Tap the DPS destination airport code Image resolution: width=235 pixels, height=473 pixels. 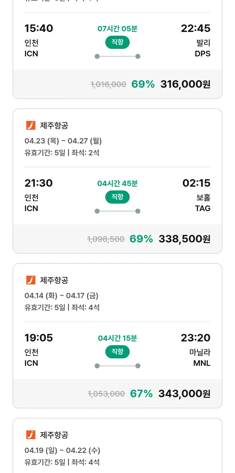coord(202,54)
